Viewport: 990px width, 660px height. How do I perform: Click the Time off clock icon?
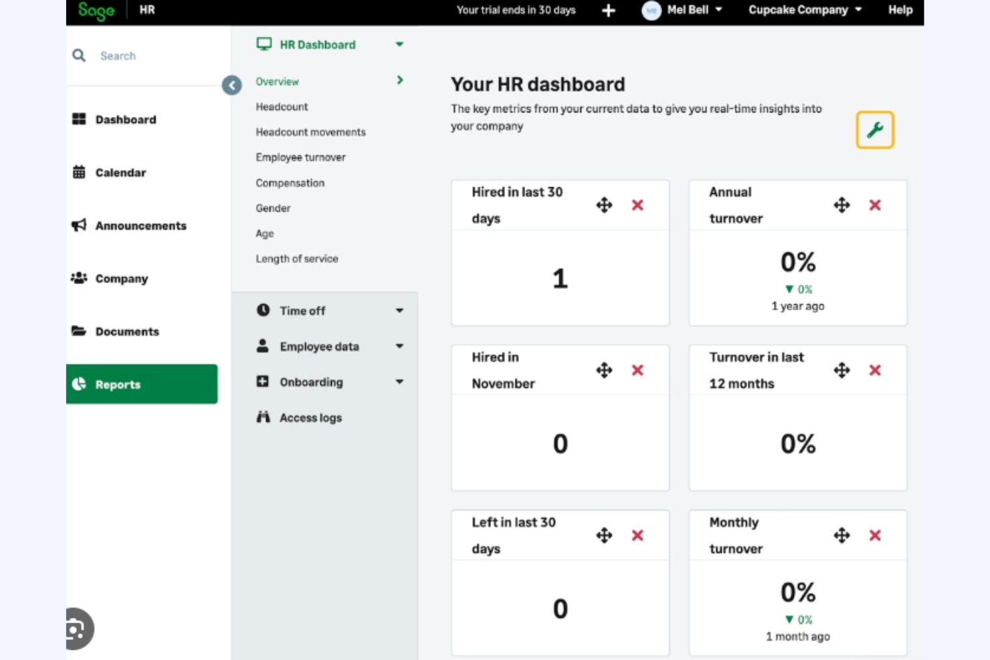264,310
